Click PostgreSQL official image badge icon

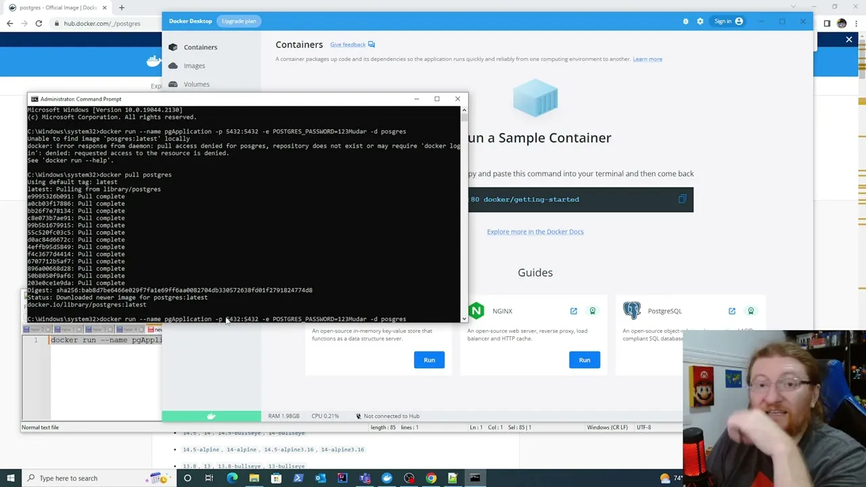tap(751, 311)
